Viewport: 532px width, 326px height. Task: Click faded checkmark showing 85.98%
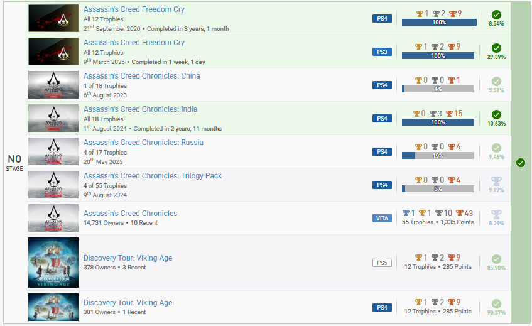pos(496,259)
